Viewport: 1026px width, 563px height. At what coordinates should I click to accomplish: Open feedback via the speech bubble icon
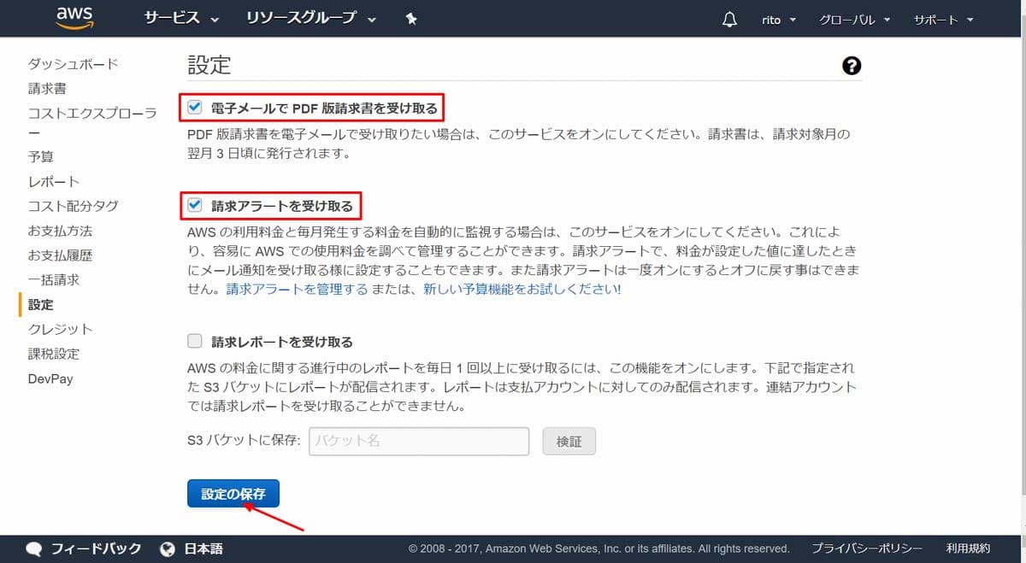(x=32, y=548)
